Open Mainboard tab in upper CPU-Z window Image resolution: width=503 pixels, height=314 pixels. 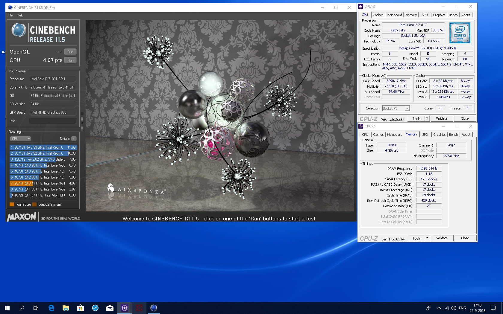tap(394, 15)
